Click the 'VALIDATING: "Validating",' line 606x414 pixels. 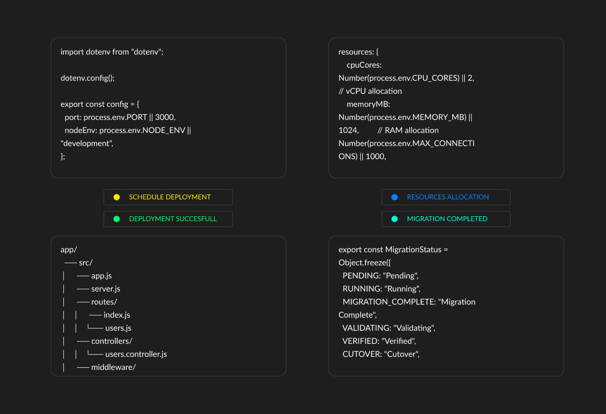(x=389, y=328)
